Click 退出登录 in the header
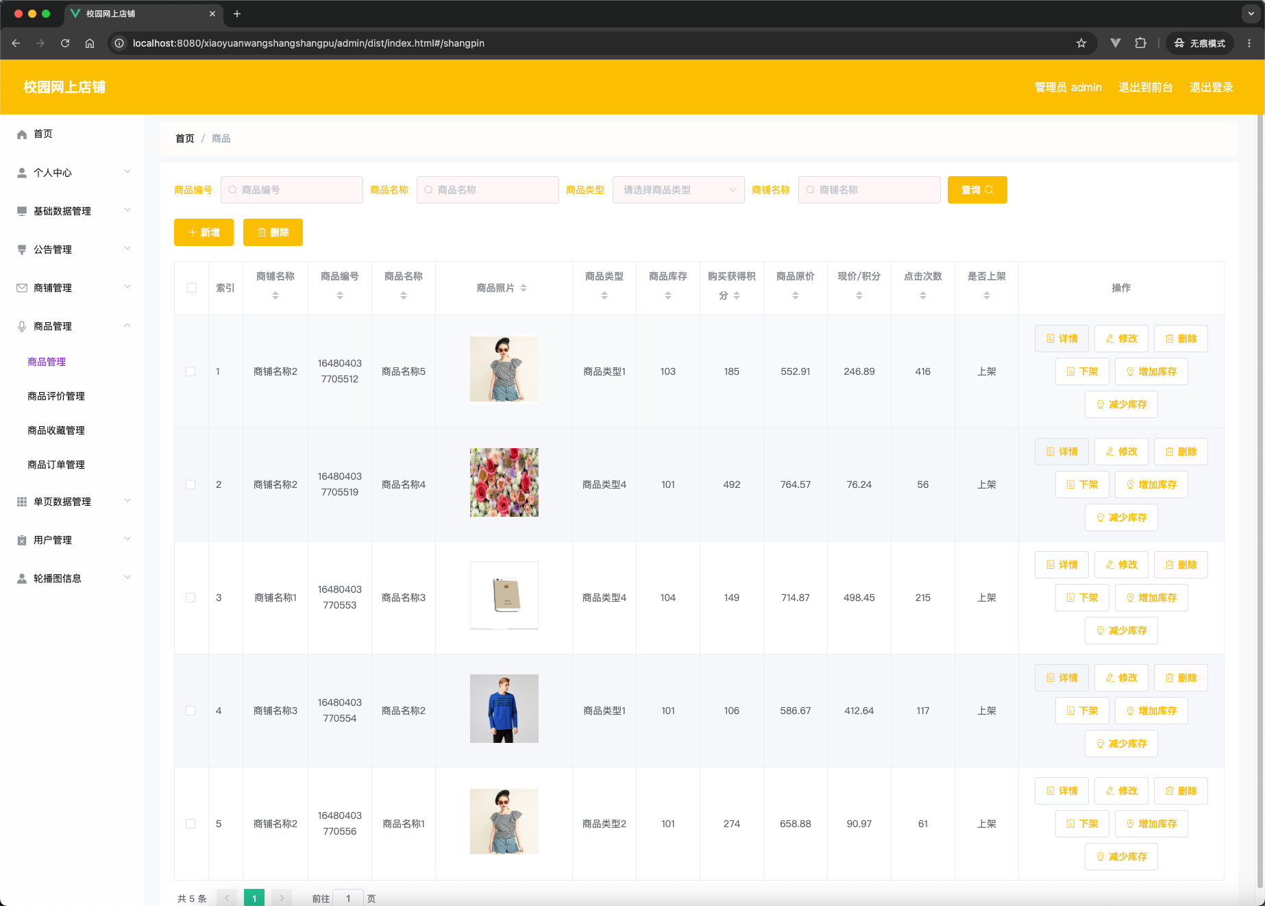 point(1211,87)
